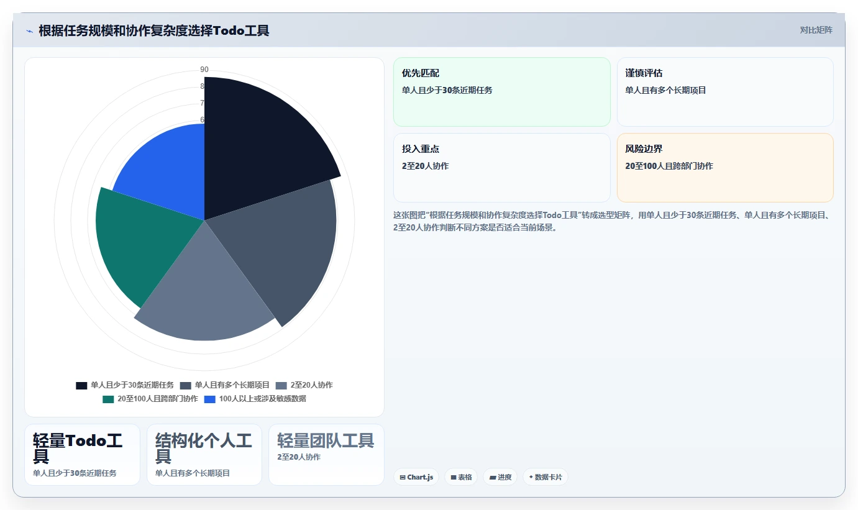Click the dark navy pie slice
The height and width of the screenshot is (510, 858).
[261, 143]
